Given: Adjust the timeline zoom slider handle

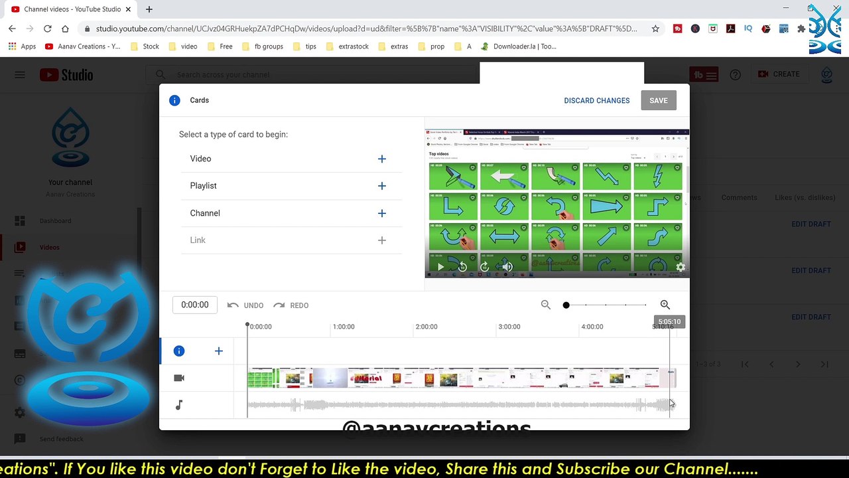Looking at the screenshot, I should [566, 305].
